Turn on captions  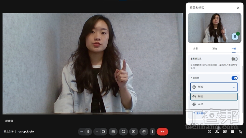[113, 132]
